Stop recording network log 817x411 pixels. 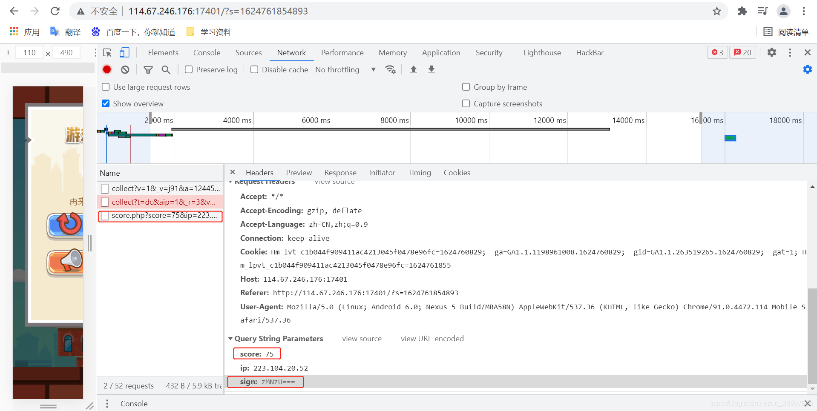(x=106, y=69)
